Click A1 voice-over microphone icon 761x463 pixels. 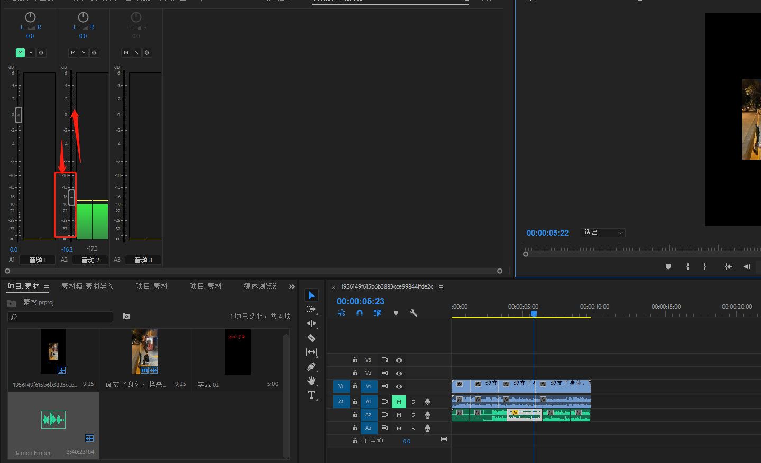coord(427,402)
